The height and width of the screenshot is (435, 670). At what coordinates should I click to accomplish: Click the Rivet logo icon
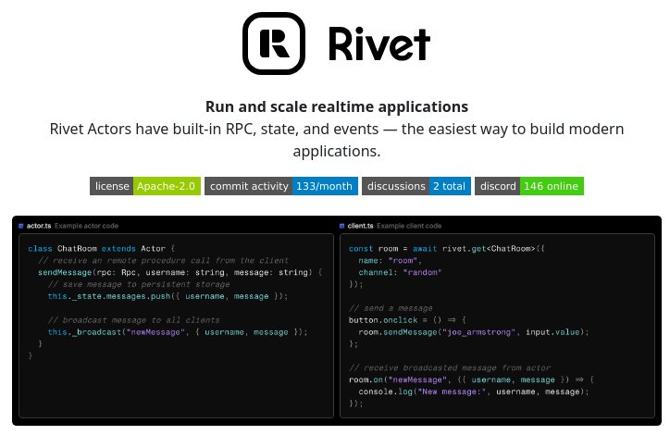[274, 43]
